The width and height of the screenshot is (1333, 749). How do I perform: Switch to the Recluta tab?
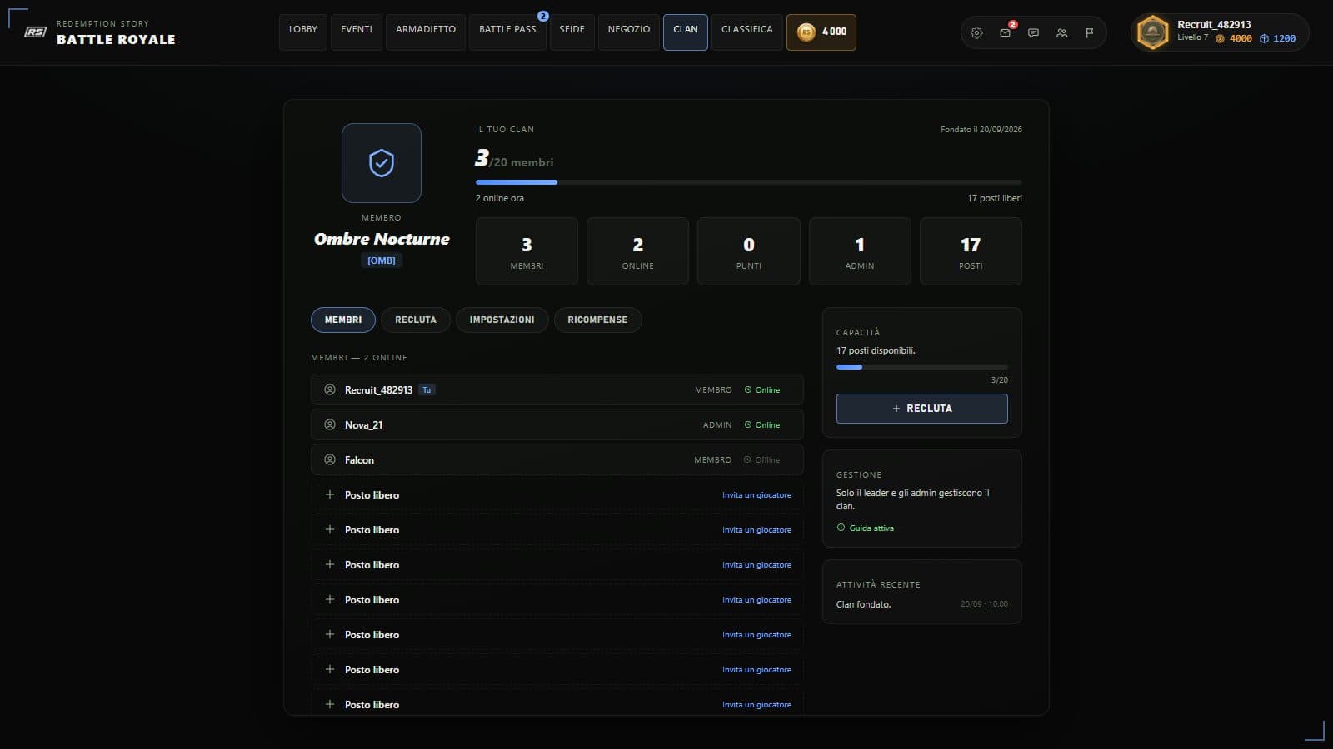(416, 320)
